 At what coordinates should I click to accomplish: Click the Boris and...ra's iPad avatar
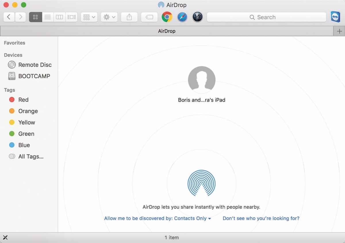(202, 80)
